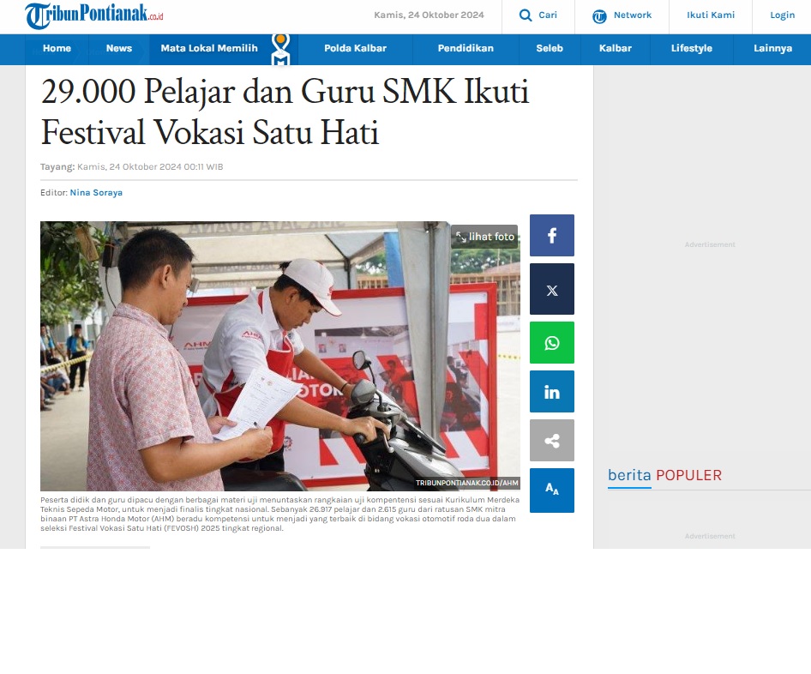Open the Tribun Network icon
811x674 pixels.
click(599, 16)
